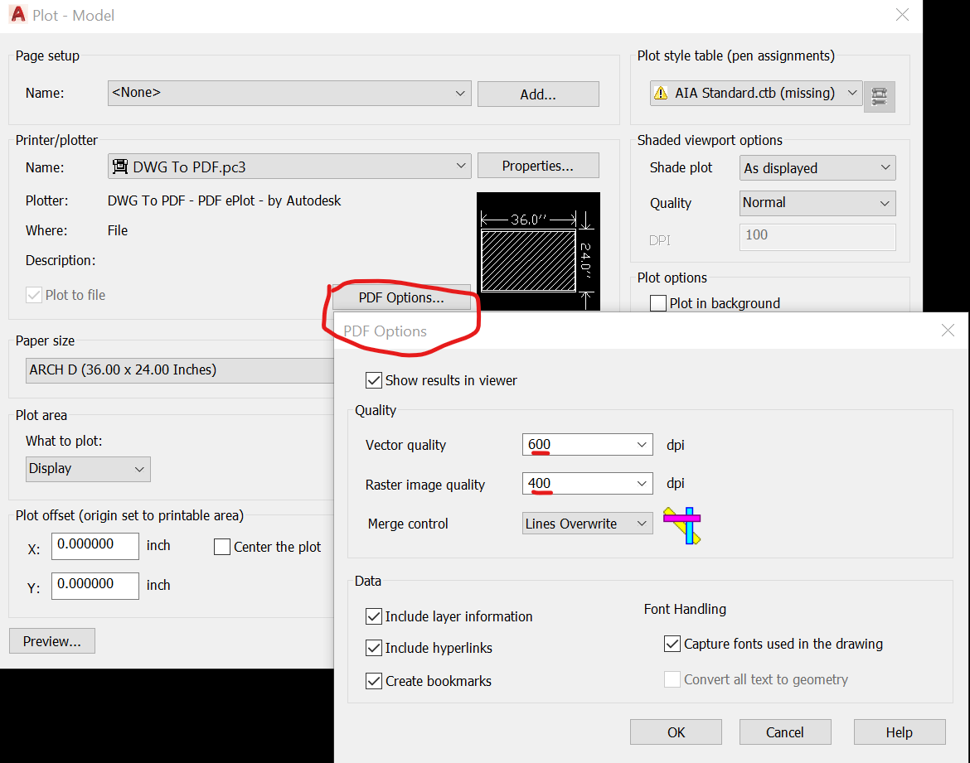Viewport: 970px width, 763px height.
Task: Open the What to plot dropdown
Action: (x=141, y=469)
